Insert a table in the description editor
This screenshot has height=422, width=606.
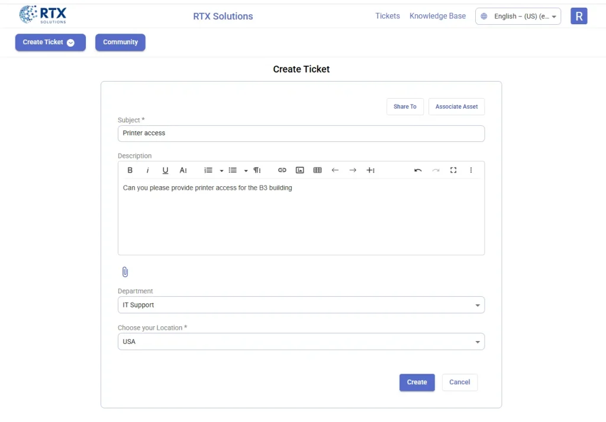coord(318,170)
